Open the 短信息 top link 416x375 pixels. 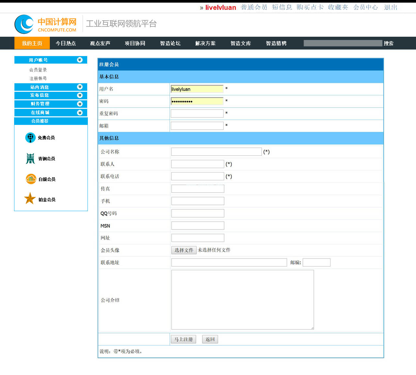[282, 7]
